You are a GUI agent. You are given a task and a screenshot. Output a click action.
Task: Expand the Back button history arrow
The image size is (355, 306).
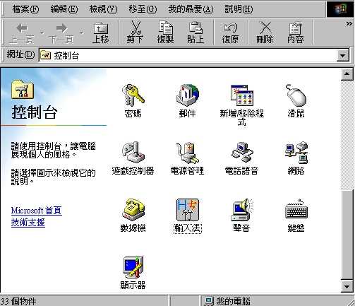42,33
